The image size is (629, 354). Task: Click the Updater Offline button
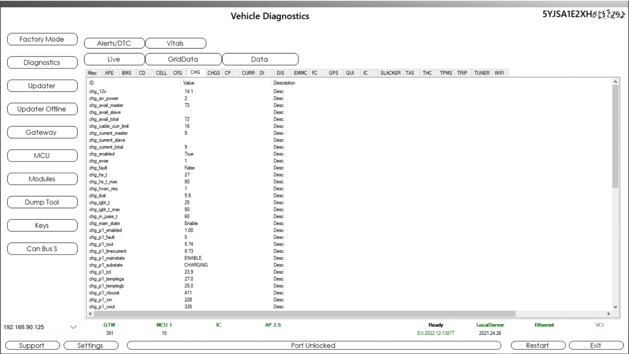click(42, 109)
